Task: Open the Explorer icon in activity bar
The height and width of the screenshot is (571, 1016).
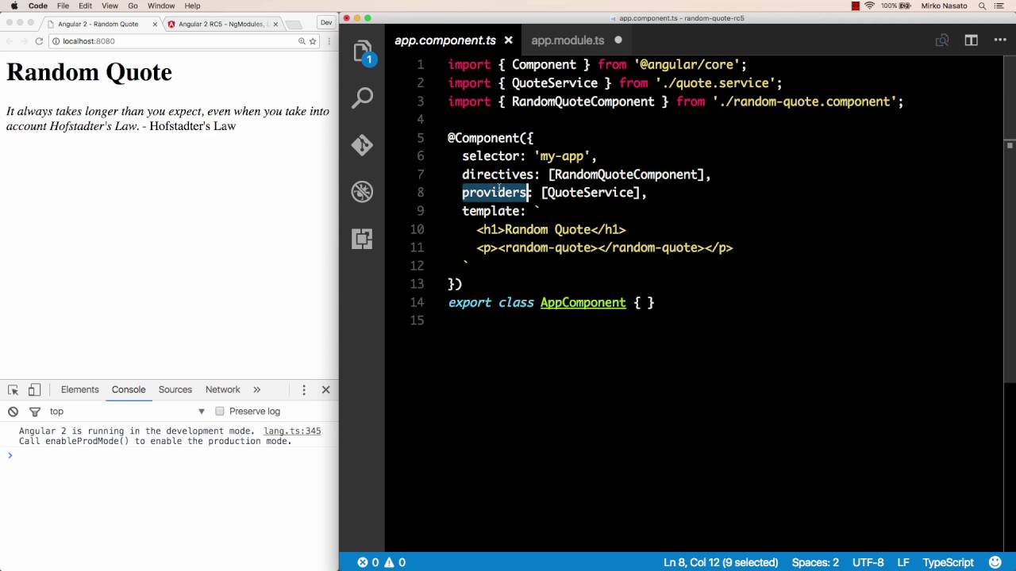Action: [362, 51]
